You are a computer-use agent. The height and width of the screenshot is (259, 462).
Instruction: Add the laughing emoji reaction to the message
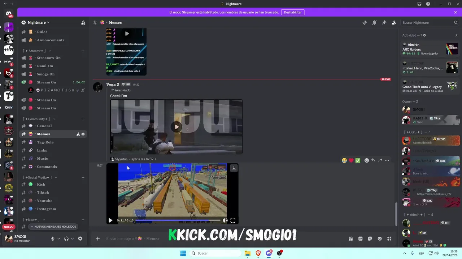[x=344, y=160]
